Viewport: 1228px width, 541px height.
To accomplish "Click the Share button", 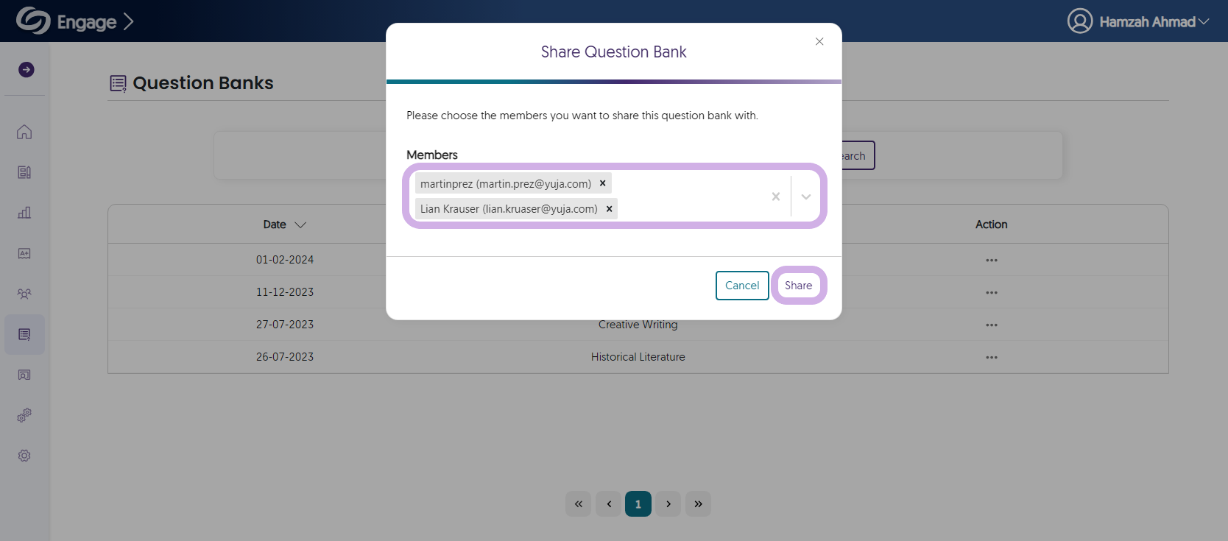I will [x=798, y=286].
